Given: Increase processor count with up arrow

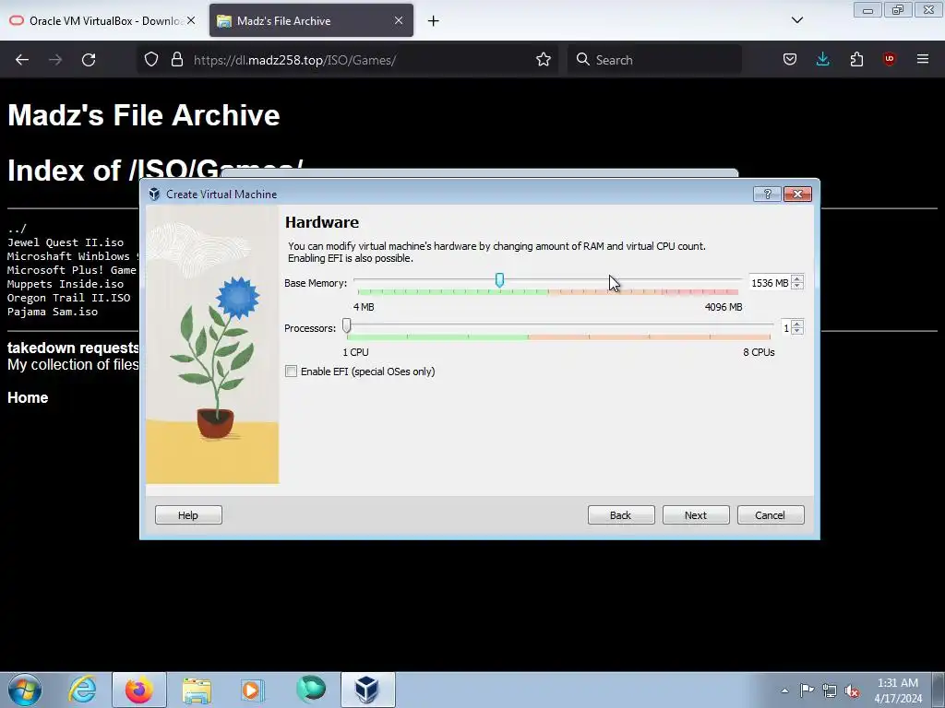Looking at the screenshot, I should [797, 324].
